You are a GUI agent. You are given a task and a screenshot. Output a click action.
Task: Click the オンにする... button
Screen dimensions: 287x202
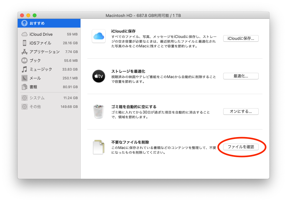coord(241,112)
